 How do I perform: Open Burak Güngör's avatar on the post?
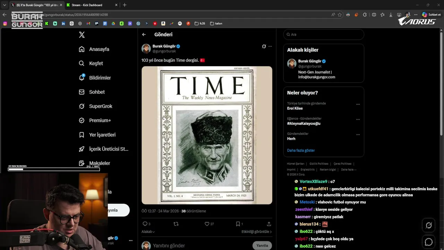point(146,49)
